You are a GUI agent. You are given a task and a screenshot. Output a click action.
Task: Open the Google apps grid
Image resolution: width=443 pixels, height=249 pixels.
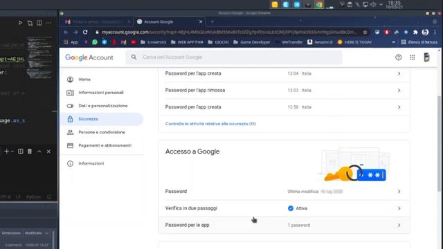(413, 57)
